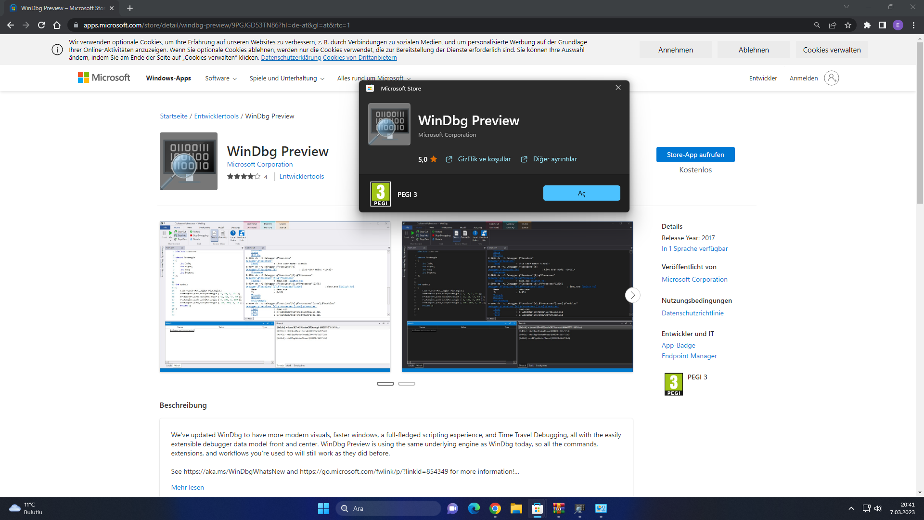The image size is (924, 520).
Task: Expand the 'Alles rund um Microsoft' dropdown
Action: (x=374, y=78)
